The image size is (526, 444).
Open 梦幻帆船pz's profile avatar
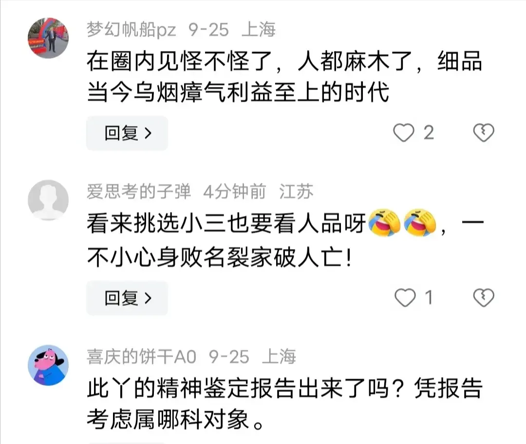coord(48,38)
